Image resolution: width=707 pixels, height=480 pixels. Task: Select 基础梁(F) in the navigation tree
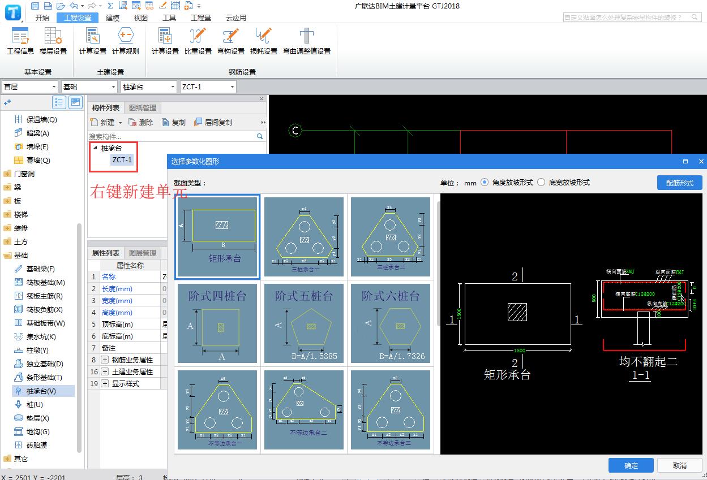[x=42, y=269]
